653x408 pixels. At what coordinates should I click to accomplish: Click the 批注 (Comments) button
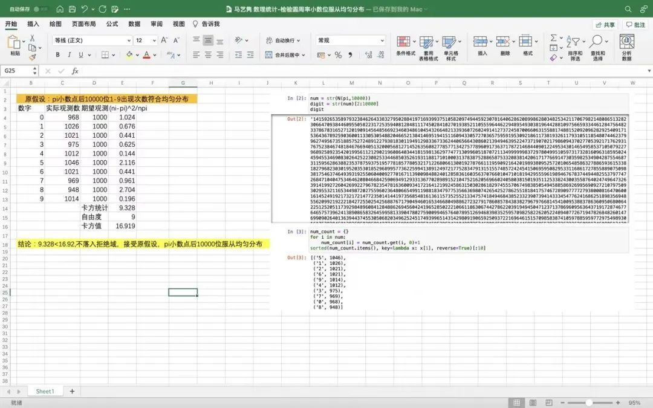pos(635,25)
